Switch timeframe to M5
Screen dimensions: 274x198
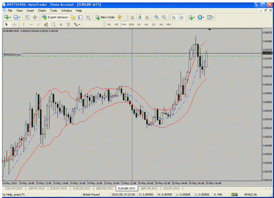click(x=117, y=25)
